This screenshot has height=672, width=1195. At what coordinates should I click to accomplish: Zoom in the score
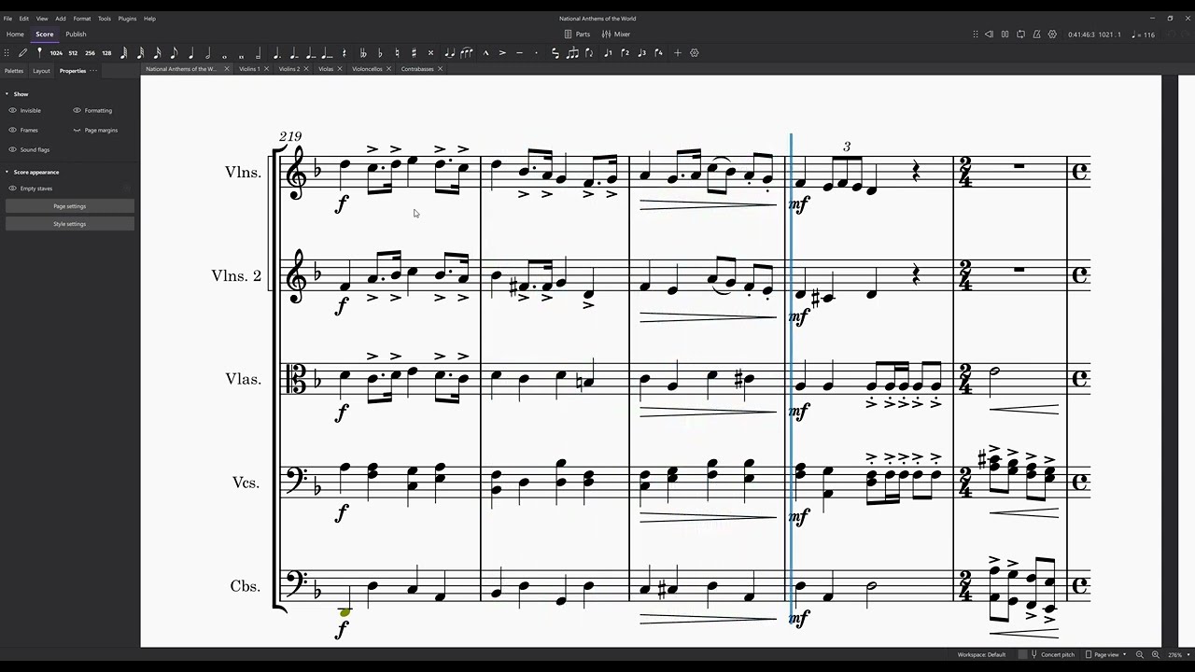pos(1155,654)
